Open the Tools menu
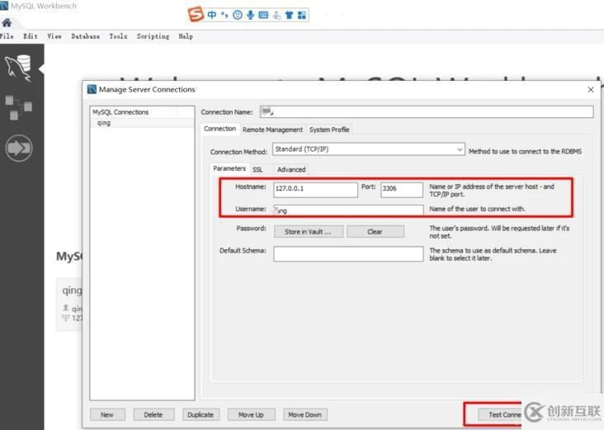 [x=118, y=36]
